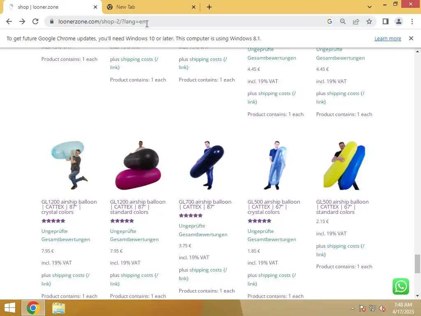Screen dimensions: 421x316
Task: Dismiss the Chrome update notification bar
Action: tap(411, 38)
